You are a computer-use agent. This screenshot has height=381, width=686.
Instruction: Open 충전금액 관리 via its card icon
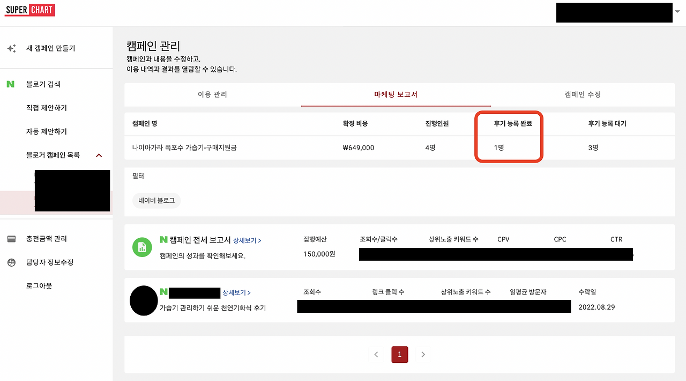(x=11, y=238)
